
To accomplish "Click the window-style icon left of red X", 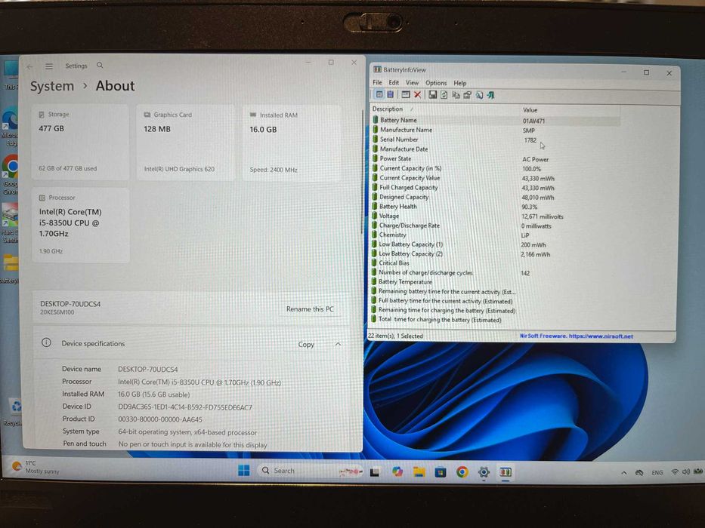I will [x=406, y=95].
